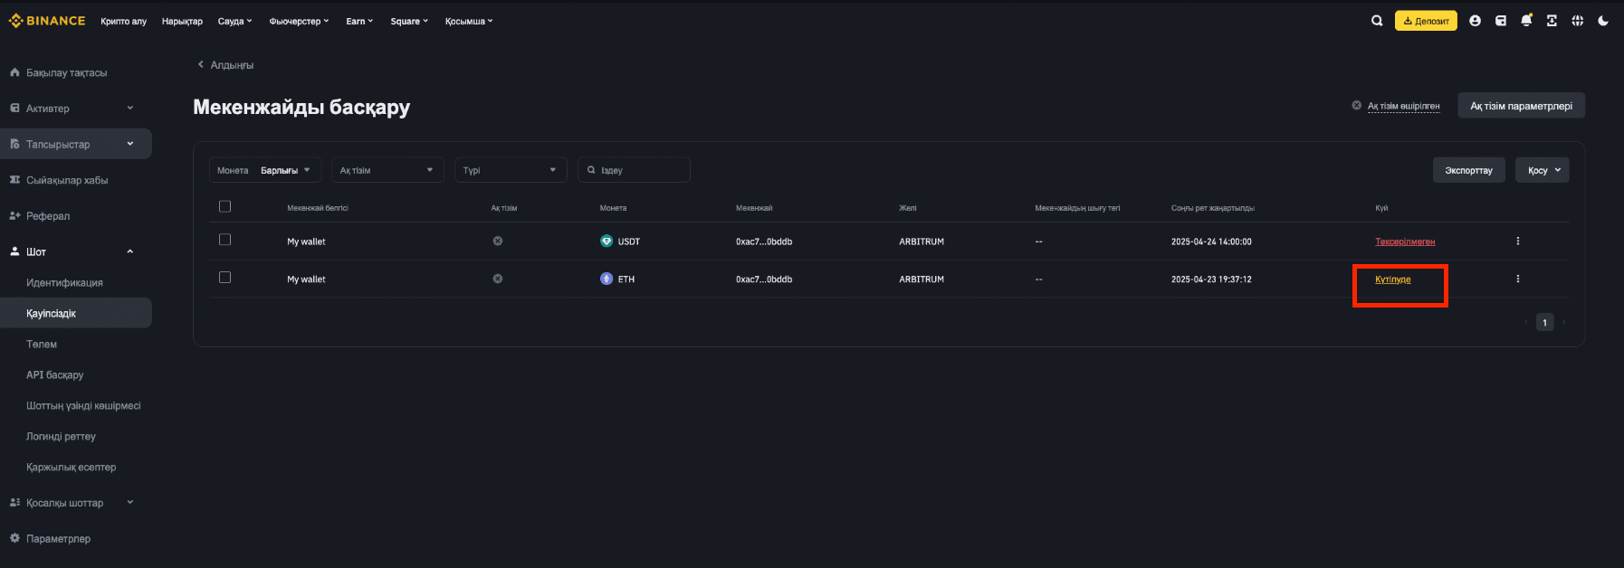Expand the Фьючерстер menu dropdown
The image size is (1624, 568).
[299, 21]
